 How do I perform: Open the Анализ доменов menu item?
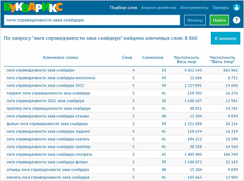(x=159, y=8)
